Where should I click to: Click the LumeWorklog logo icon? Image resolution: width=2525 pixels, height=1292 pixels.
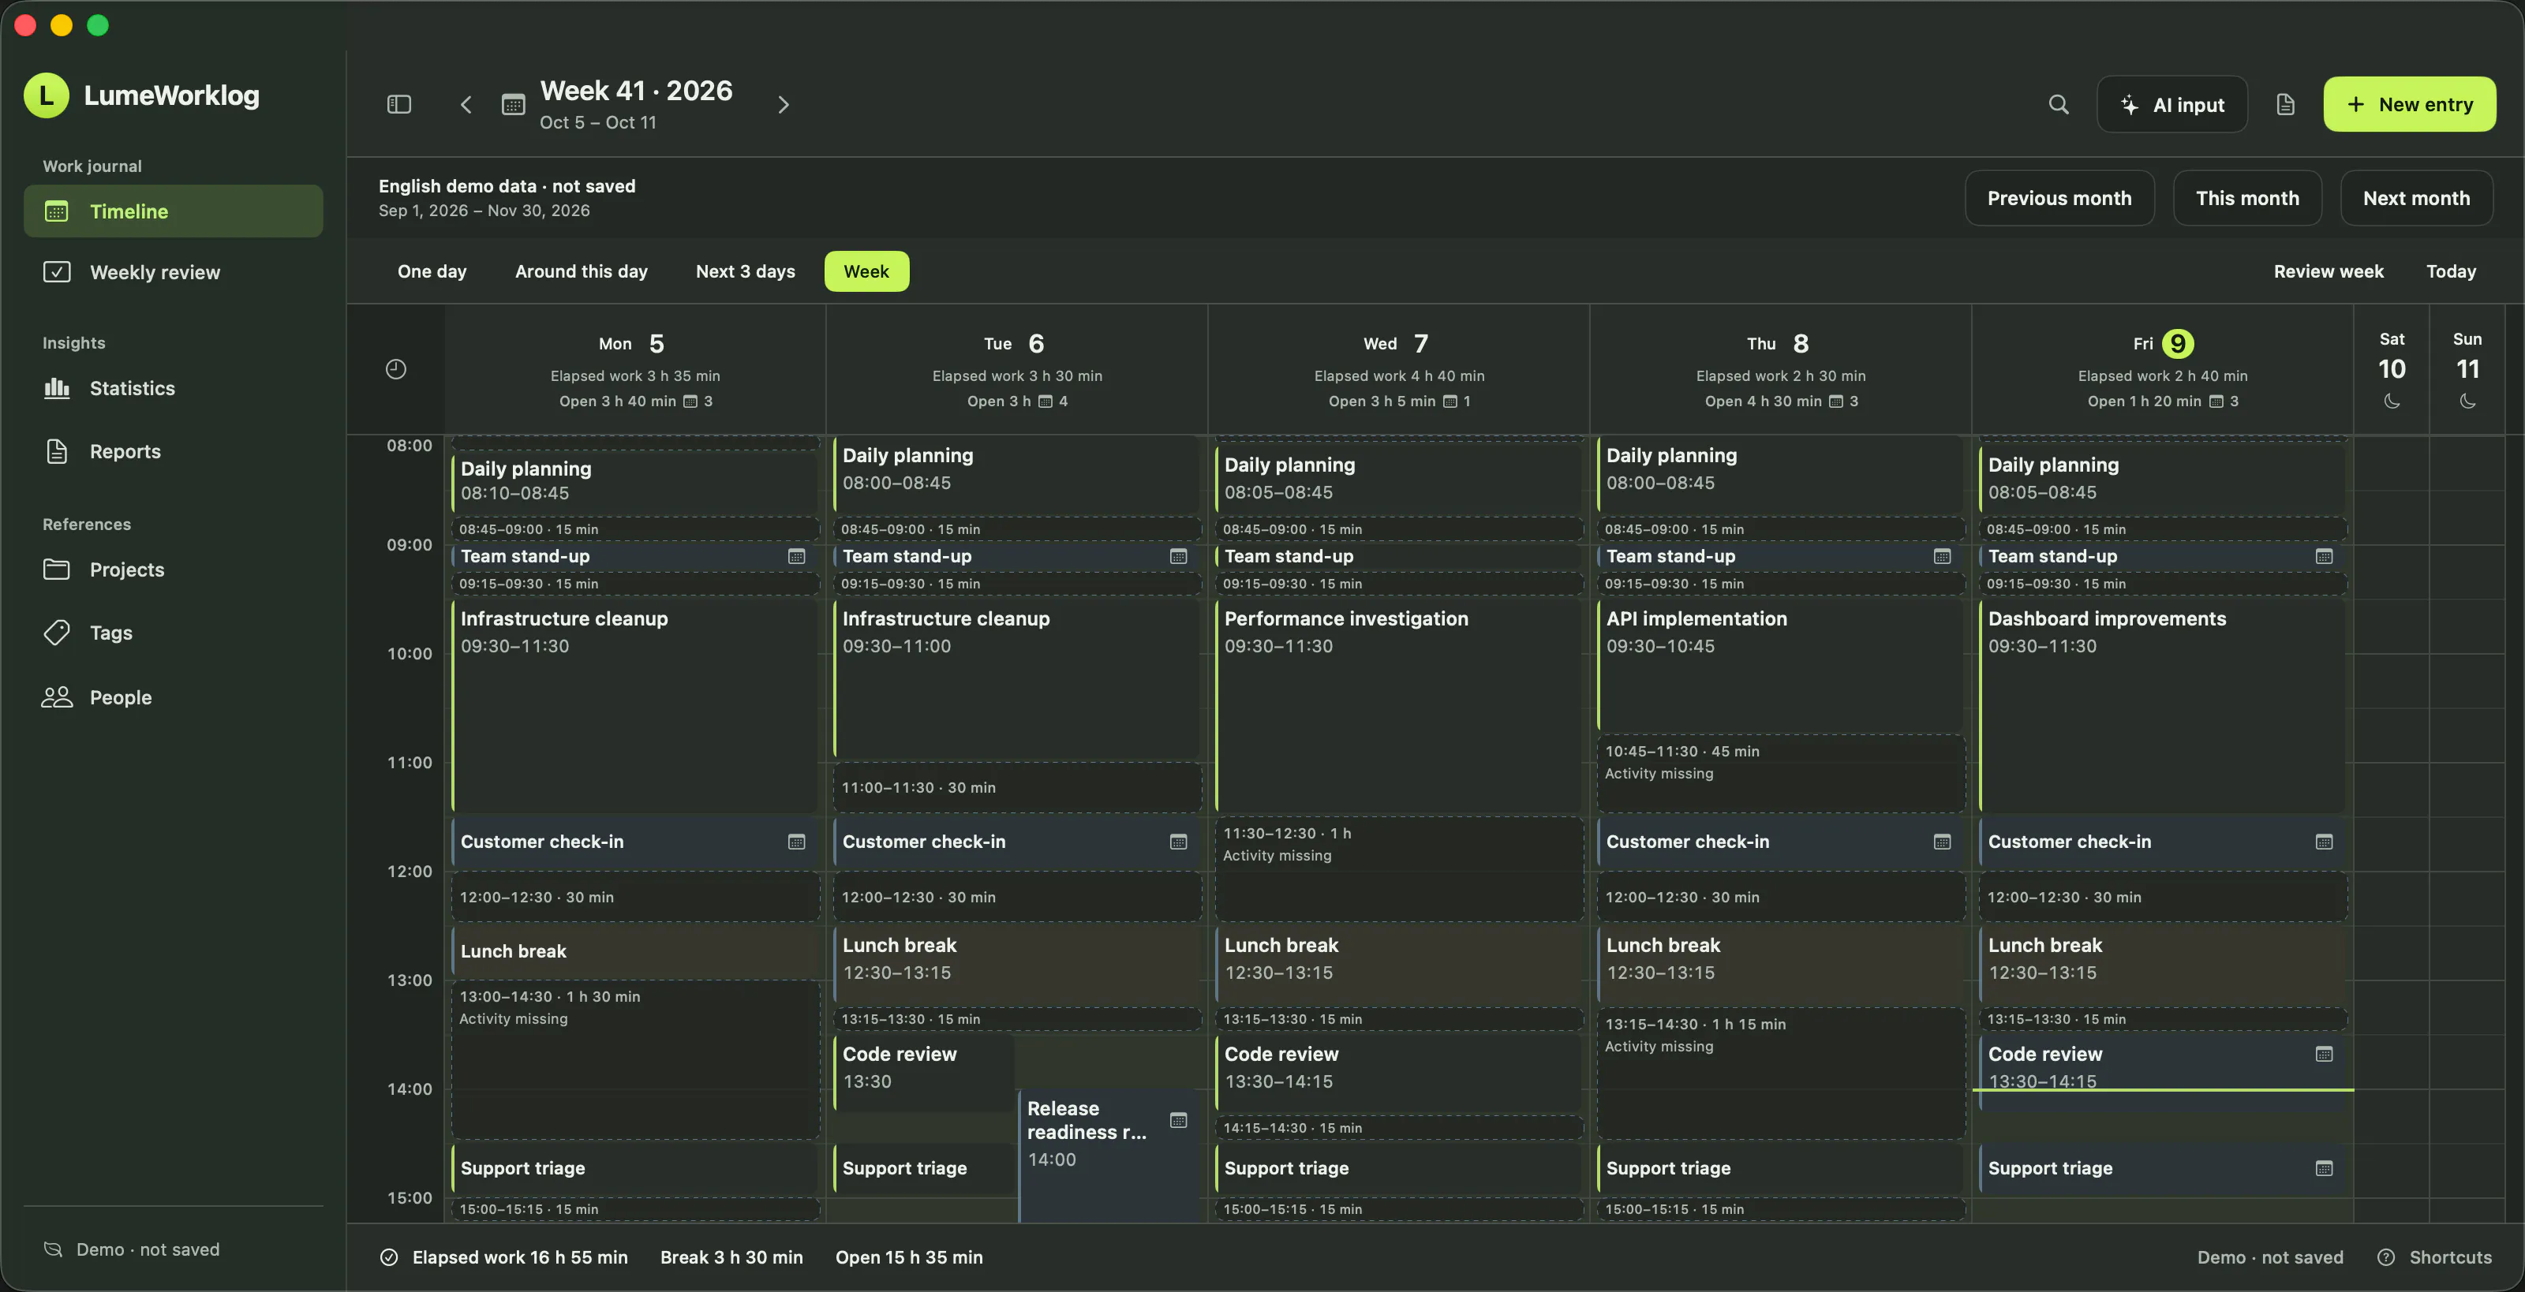pyautogui.click(x=46, y=95)
